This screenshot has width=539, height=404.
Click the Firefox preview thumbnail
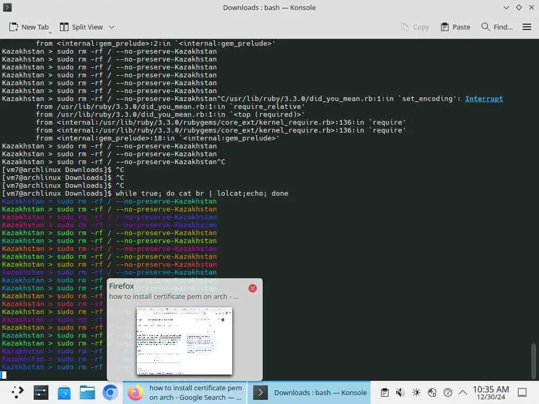coord(184,341)
